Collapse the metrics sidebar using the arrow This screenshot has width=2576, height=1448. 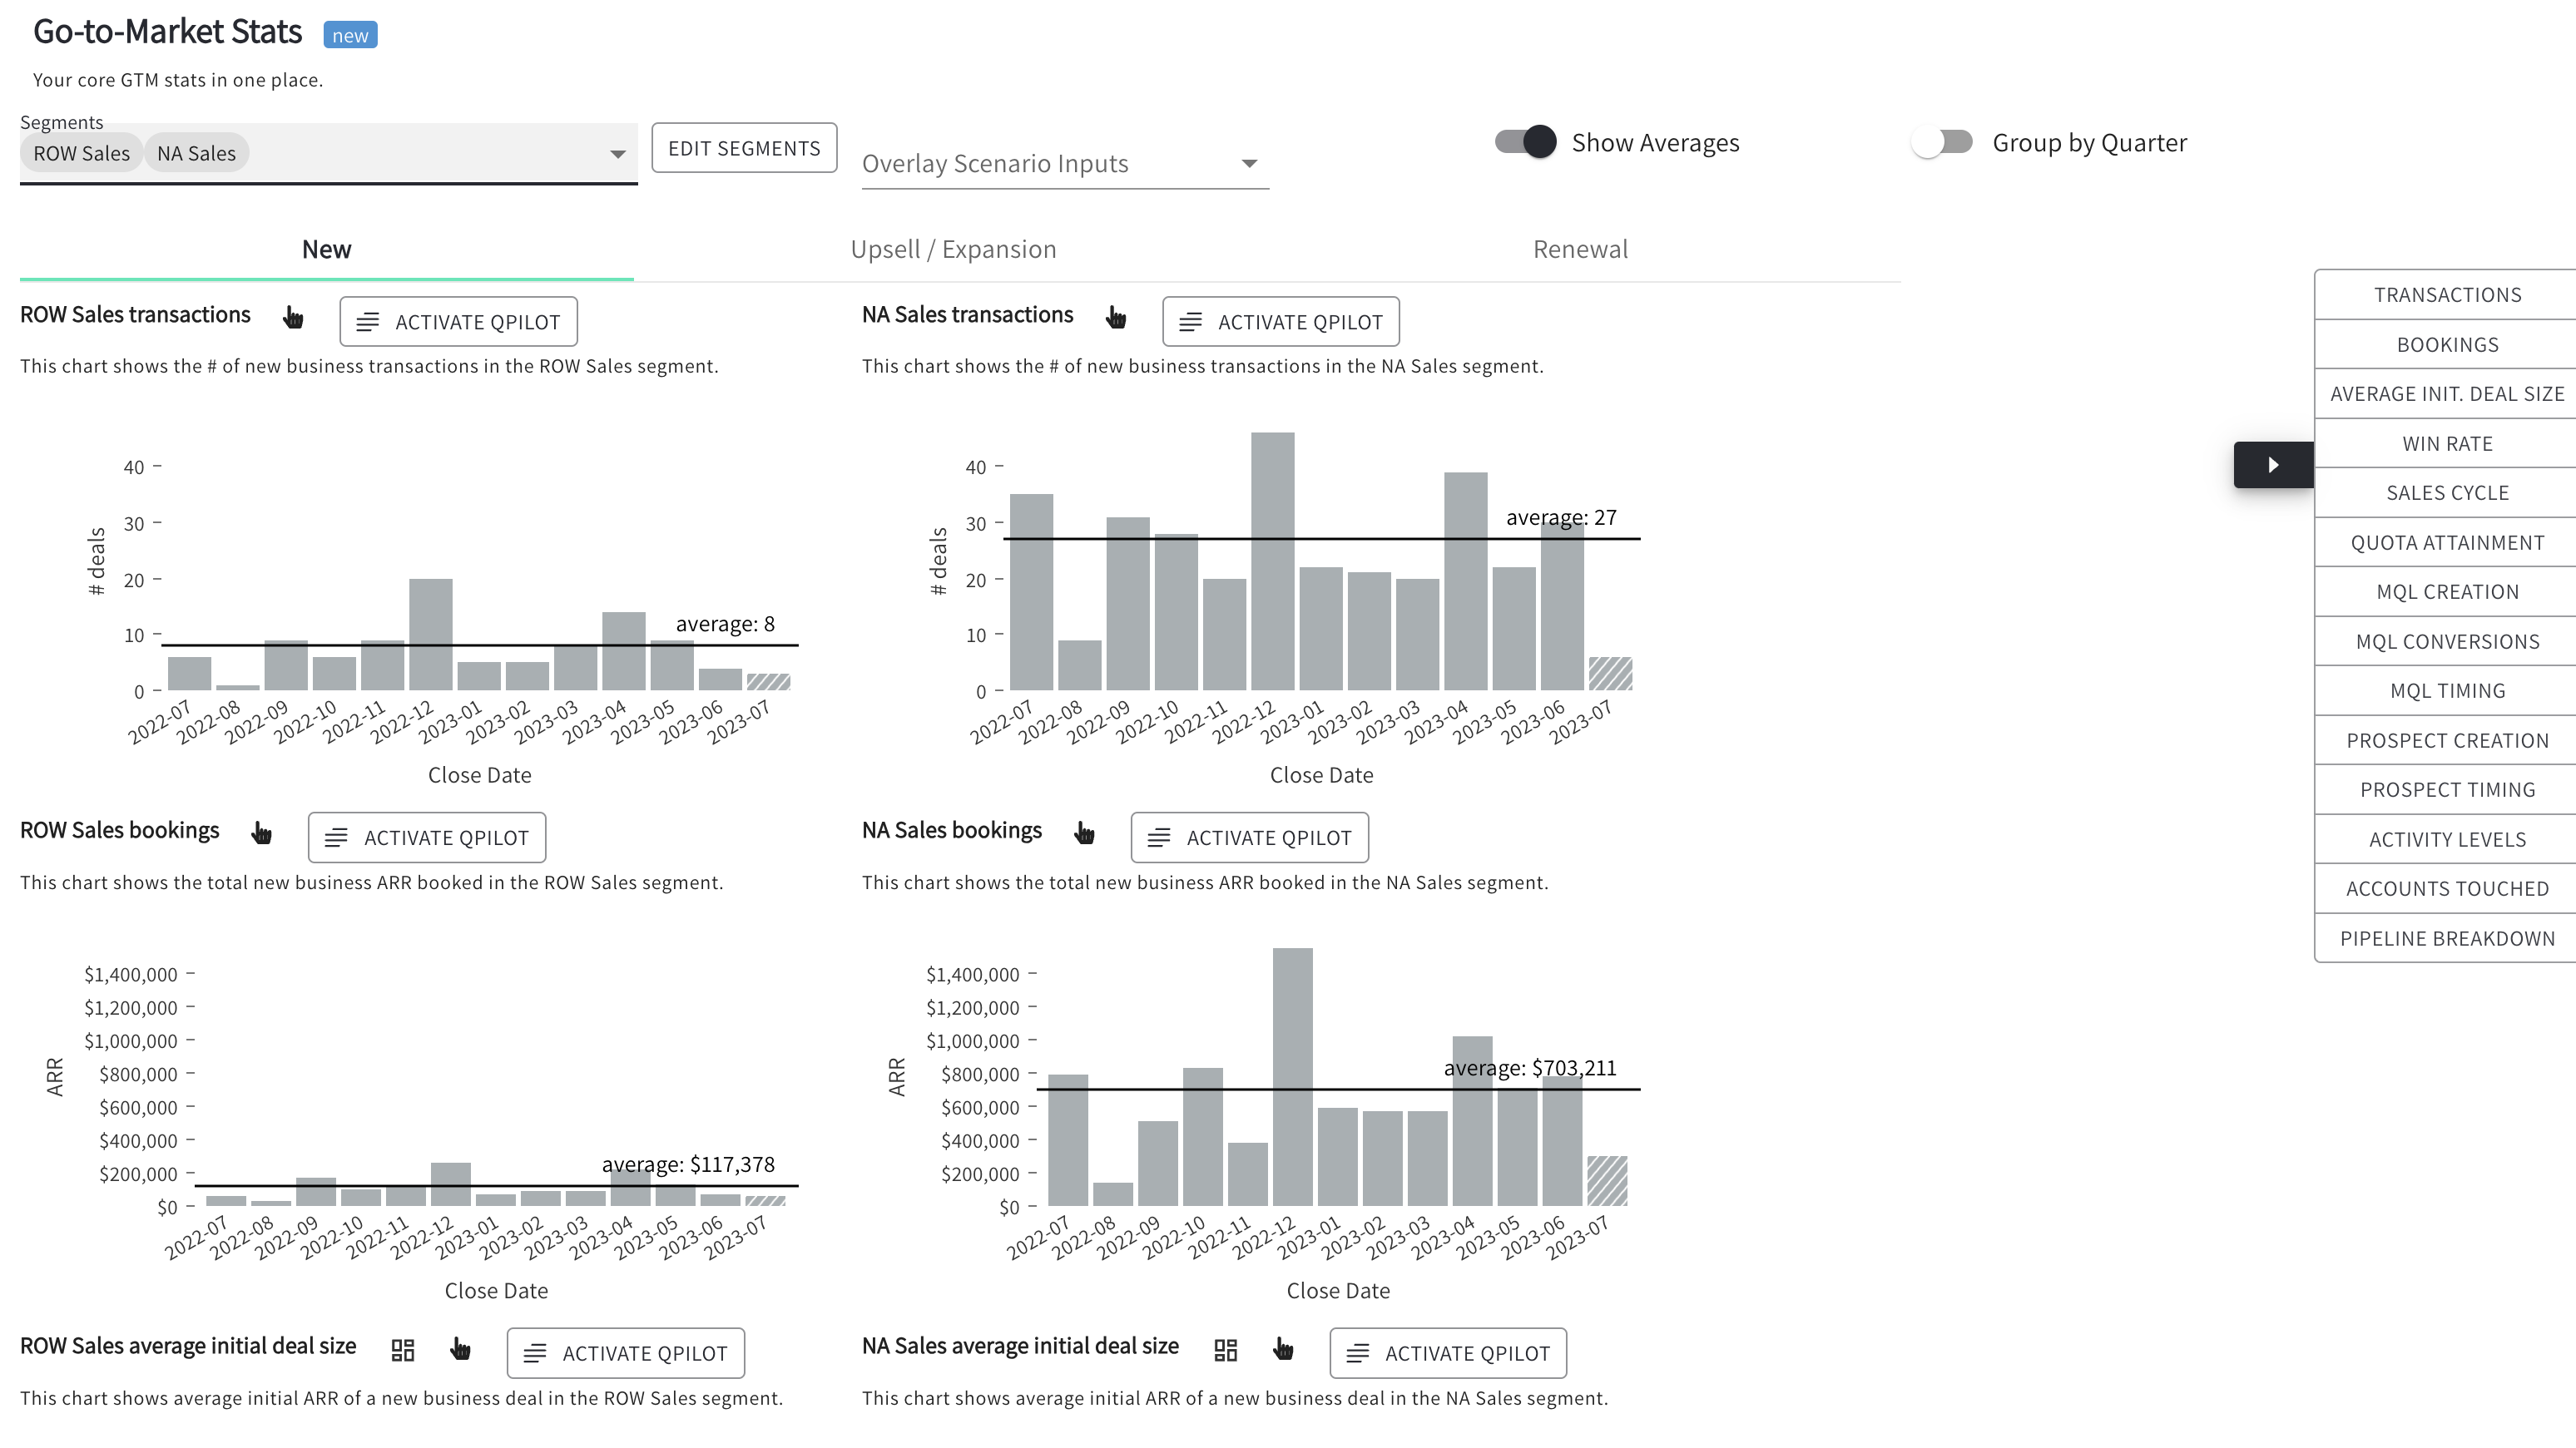pyautogui.click(x=2272, y=464)
